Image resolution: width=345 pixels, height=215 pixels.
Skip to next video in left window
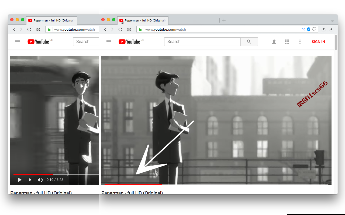tap(31, 180)
